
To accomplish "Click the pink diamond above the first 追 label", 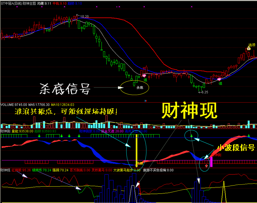I will 144,76.
